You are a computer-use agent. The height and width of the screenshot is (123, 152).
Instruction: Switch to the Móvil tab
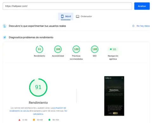66,16
